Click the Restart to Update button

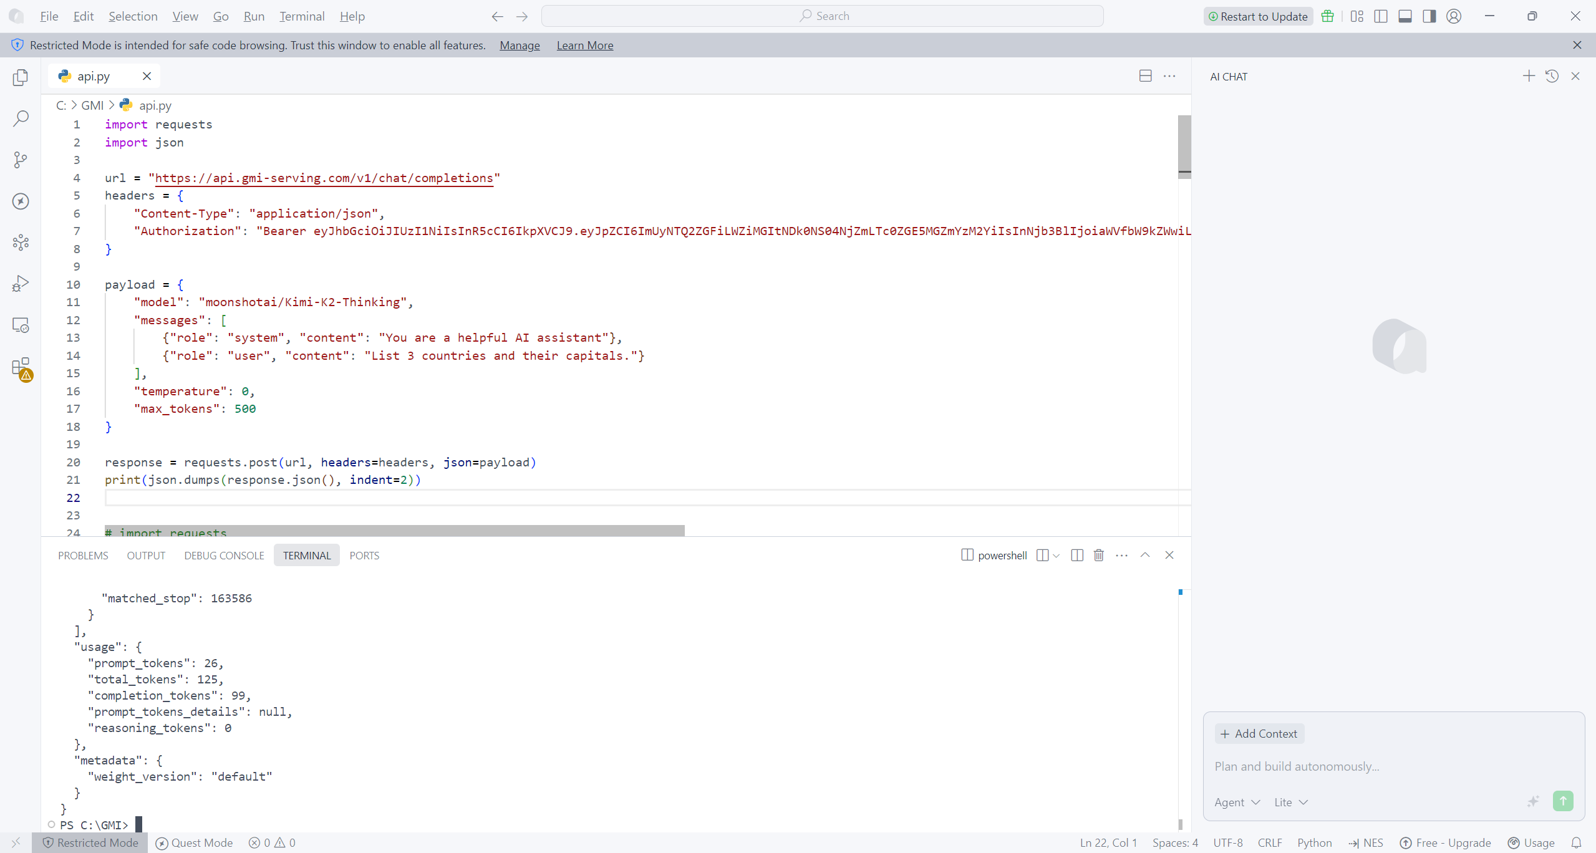[x=1257, y=16]
